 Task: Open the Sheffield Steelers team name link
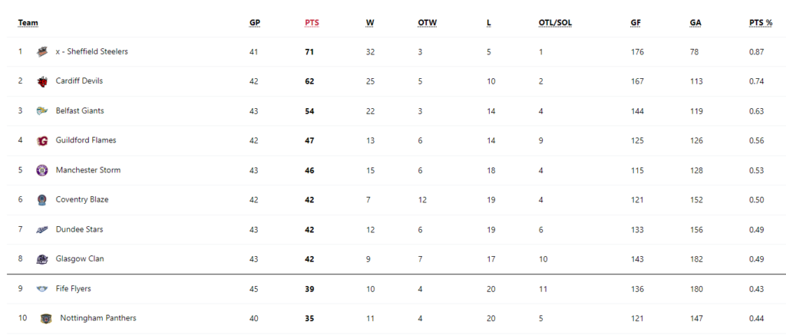point(92,51)
